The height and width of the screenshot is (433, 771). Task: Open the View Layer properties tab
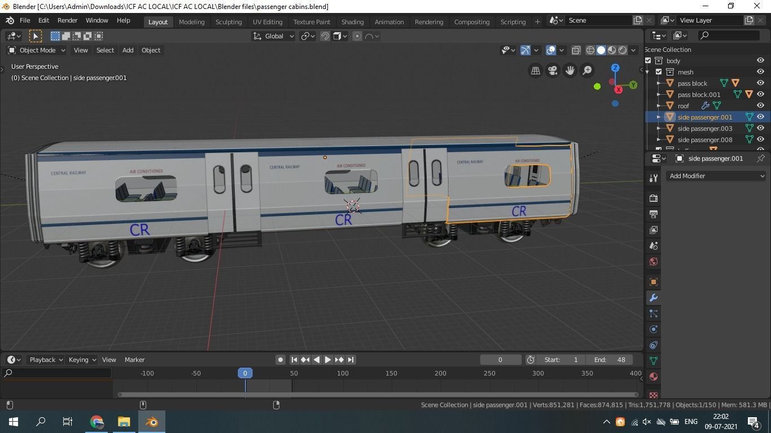click(654, 230)
